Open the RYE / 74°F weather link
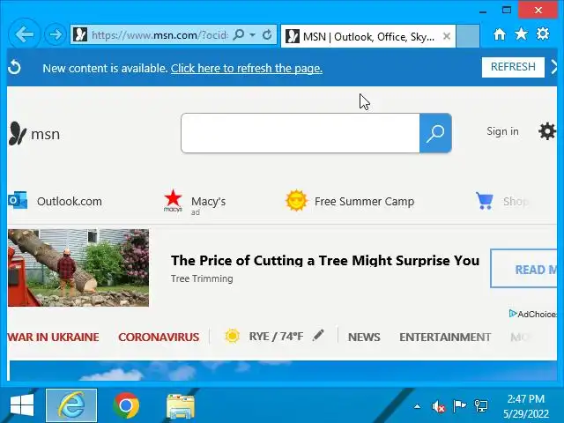This screenshot has width=564, height=423. pos(276,337)
